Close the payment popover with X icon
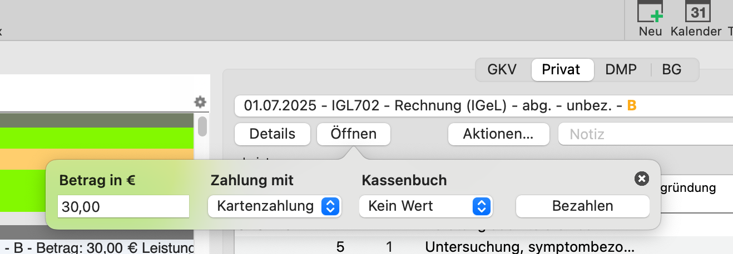This screenshot has width=733, height=254. pos(641,179)
